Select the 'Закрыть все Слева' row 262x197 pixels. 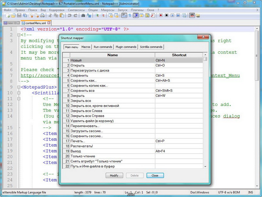coord(133,111)
